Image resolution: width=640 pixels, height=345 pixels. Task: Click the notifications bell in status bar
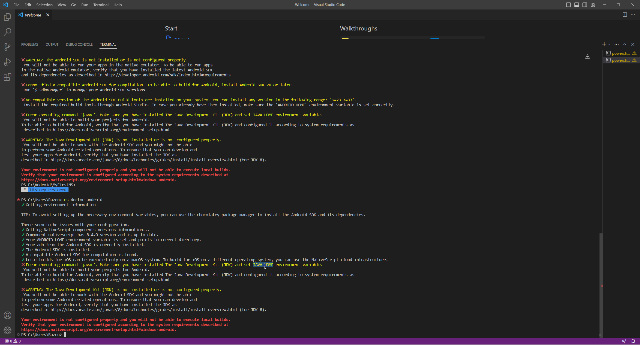coord(633,341)
